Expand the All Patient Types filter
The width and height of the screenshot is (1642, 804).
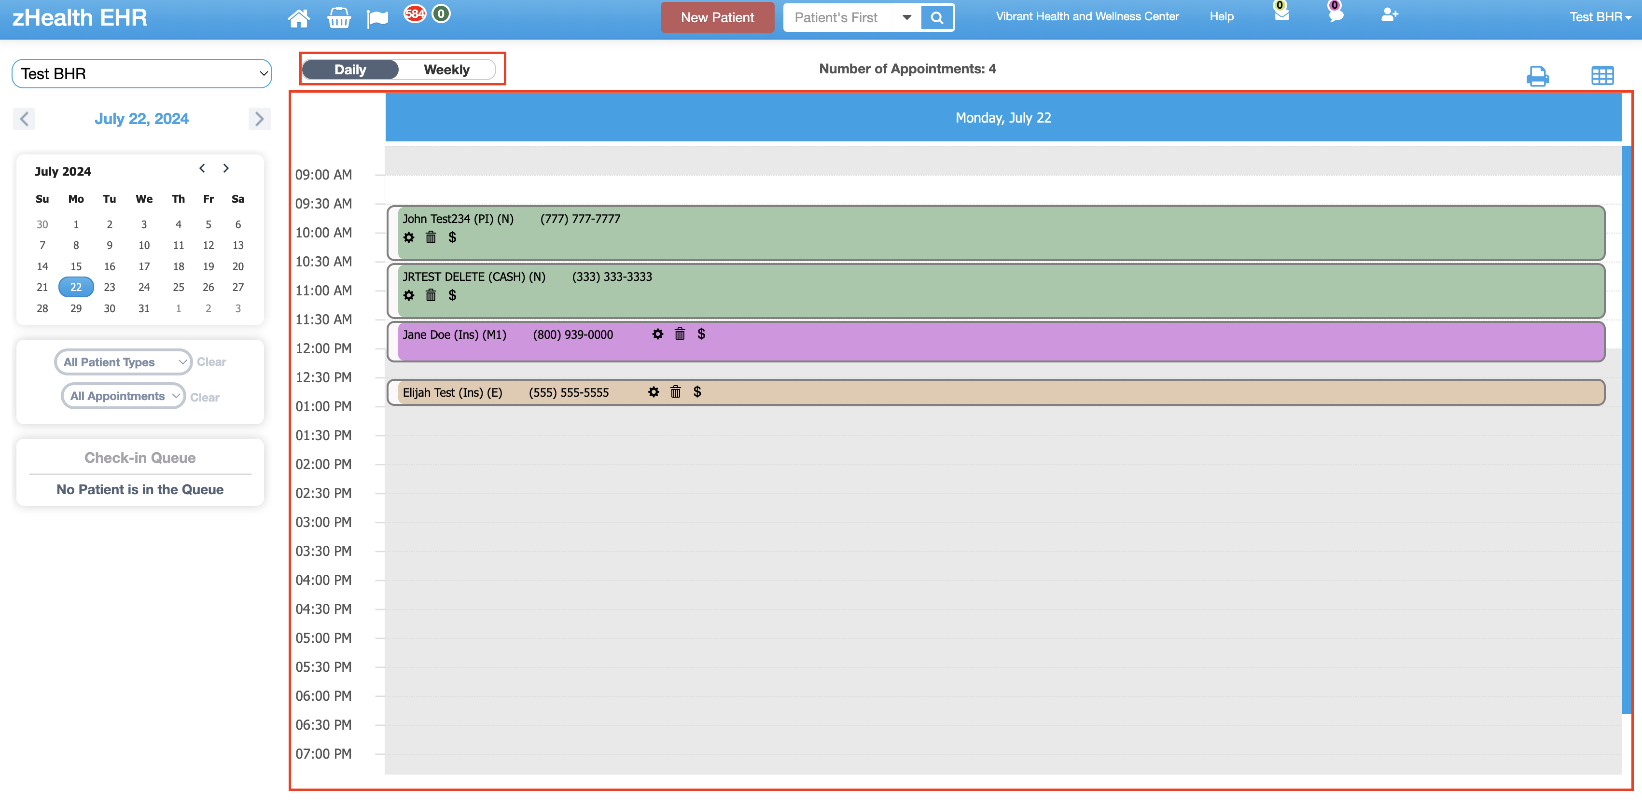click(x=123, y=362)
